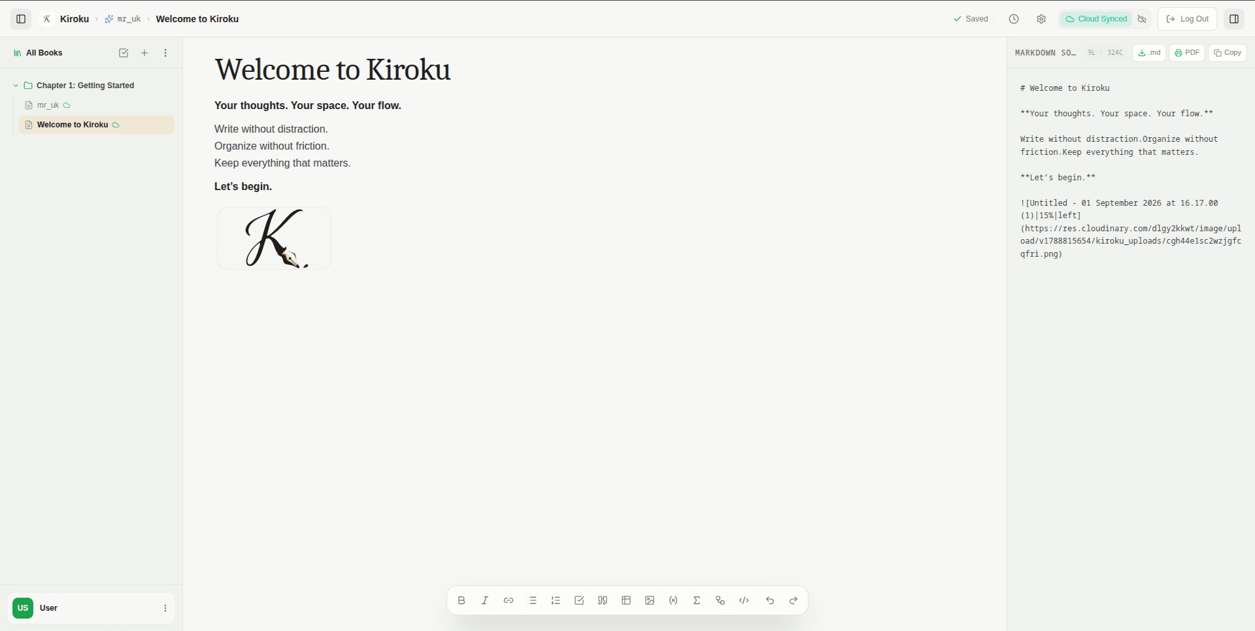The height and width of the screenshot is (631, 1255).
Task: Insert a link using the chain icon
Action: [x=509, y=600]
